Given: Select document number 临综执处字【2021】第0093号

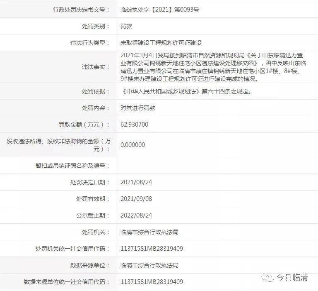Looking at the screenshot, I should click(x=159, y=10).
